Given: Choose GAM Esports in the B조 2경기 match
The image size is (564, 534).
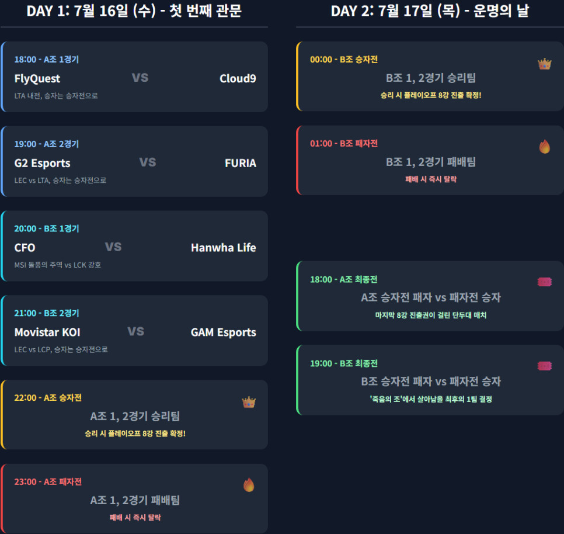Looking at the screenshot, I should coord(223,332).
